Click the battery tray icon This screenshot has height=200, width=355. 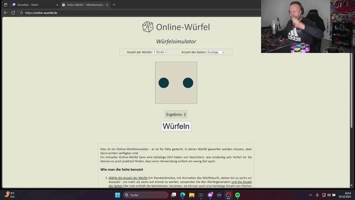(x=334, y=195)
